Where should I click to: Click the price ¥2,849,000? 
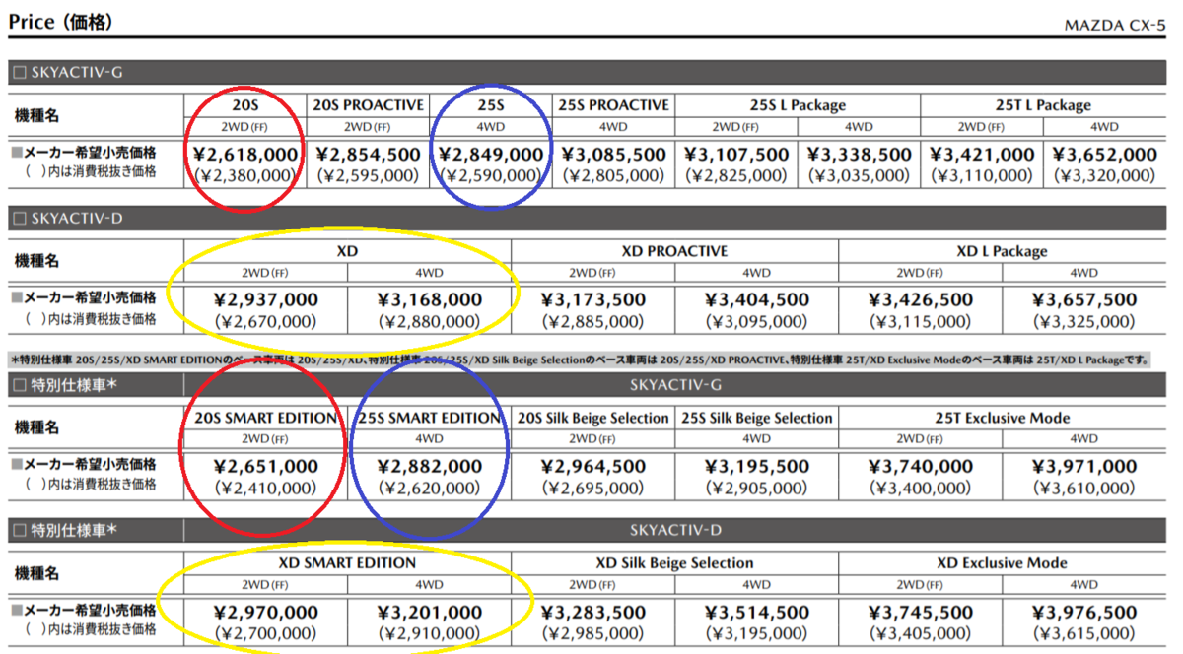(491, 155)
